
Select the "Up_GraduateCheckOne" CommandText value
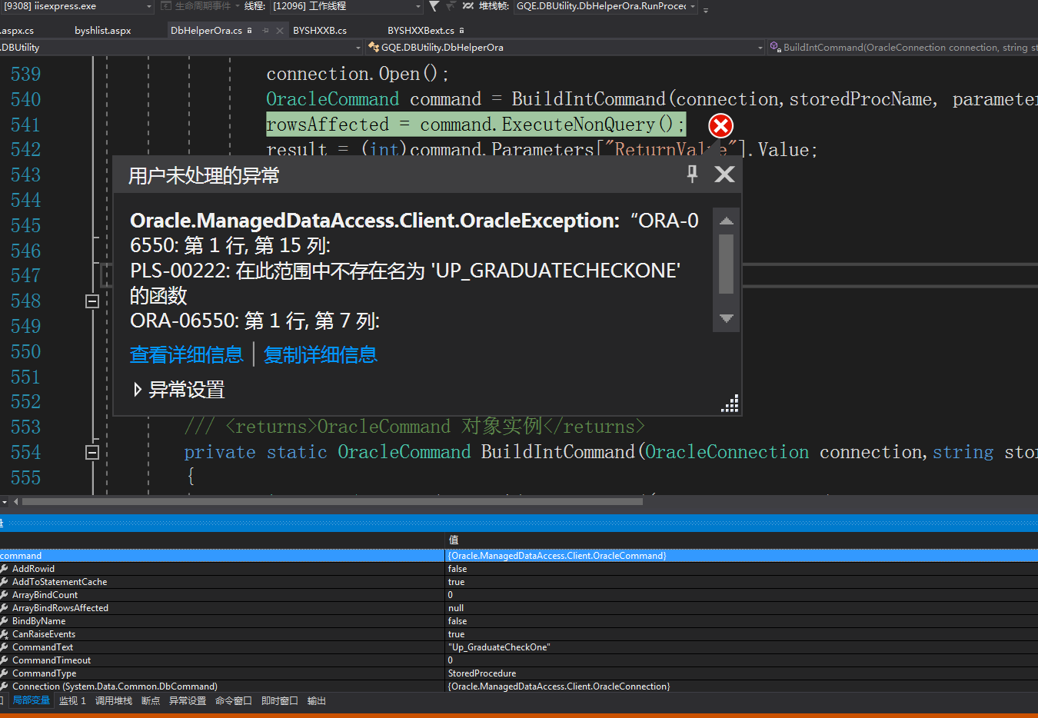coord(499,647)
